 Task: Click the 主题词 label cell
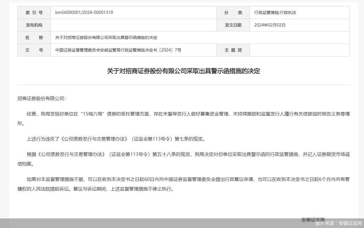pyautogui.click(x=233, y=50)
